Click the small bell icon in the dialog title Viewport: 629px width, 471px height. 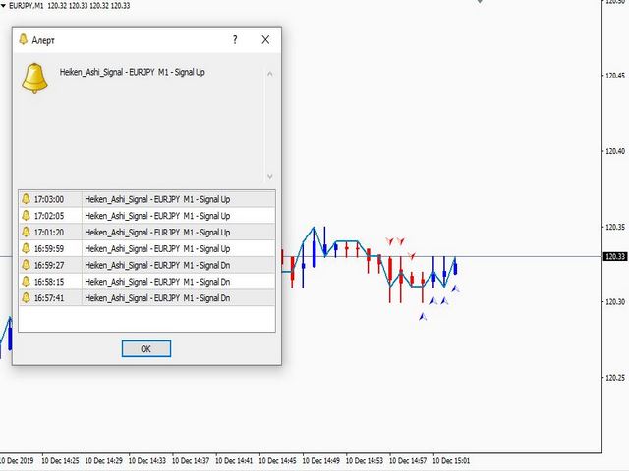(24, 39)
